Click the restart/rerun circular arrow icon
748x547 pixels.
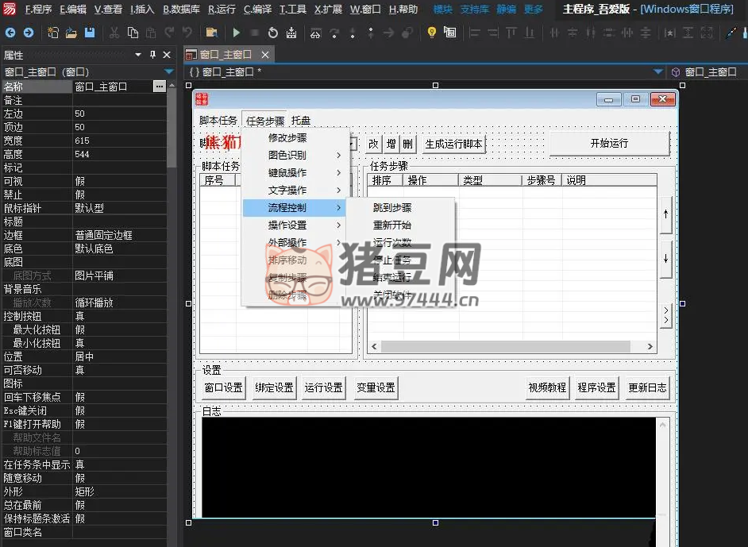pyautogui.click(x=273, y=33)
